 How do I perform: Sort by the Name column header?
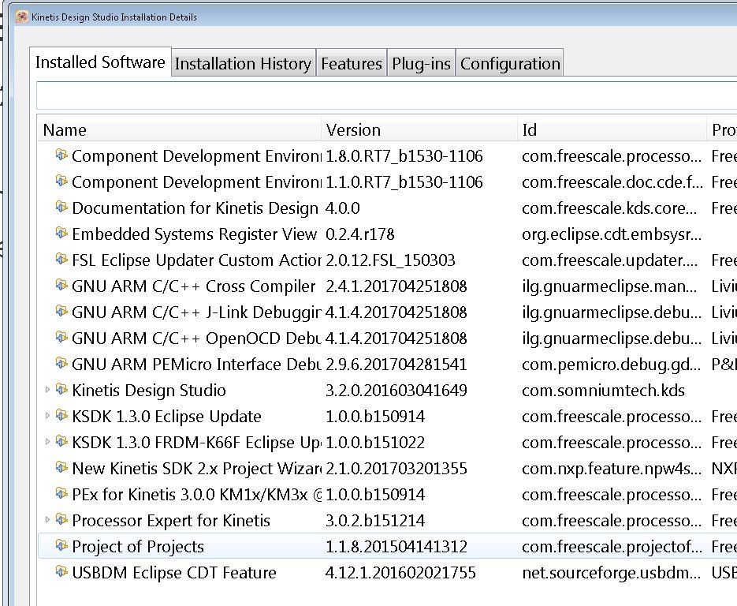point(180,130)
